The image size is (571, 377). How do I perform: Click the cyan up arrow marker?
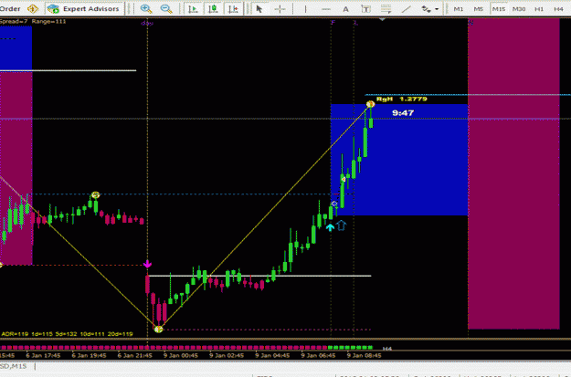pyautogui.click(x=330, y=227)
